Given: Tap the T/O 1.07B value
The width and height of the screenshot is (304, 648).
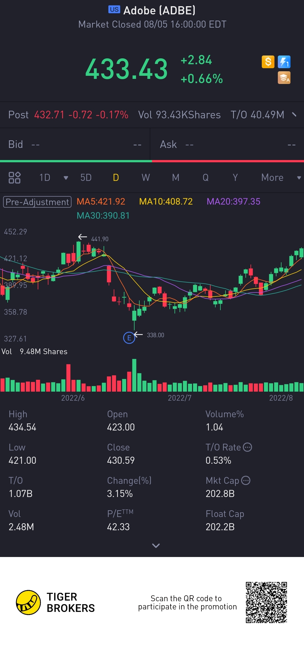Looking at the screenshot, I should (21, 494).
